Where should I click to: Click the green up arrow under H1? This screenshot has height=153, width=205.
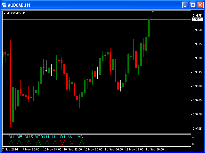[x=47, y=142]
